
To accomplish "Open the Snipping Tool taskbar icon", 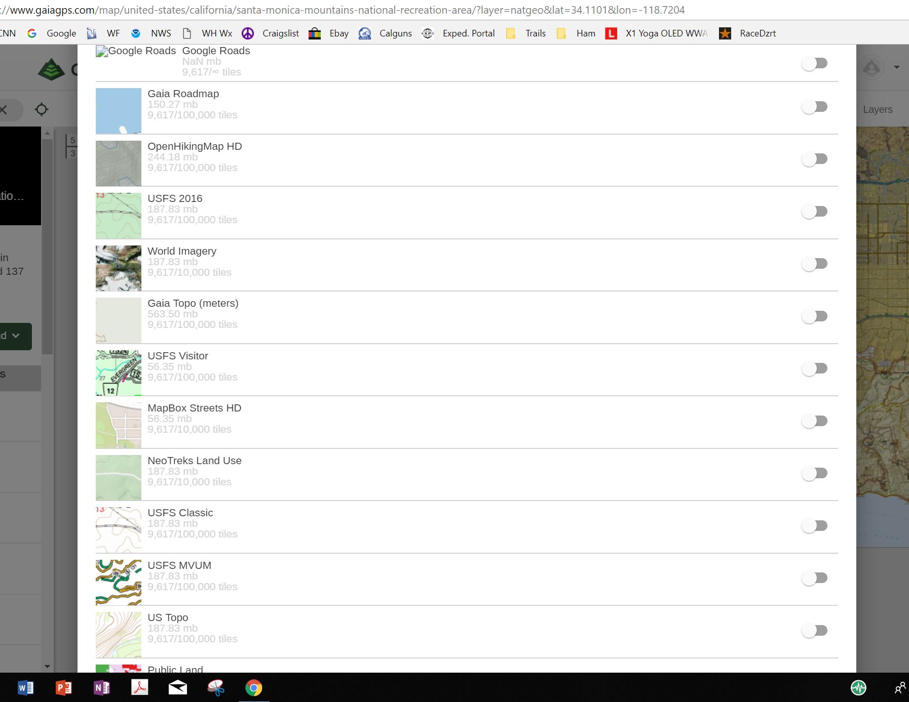I will pos(216,688).
